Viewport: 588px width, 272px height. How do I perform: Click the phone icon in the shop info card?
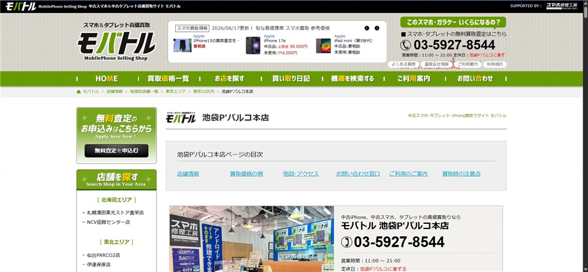point(346,242)
